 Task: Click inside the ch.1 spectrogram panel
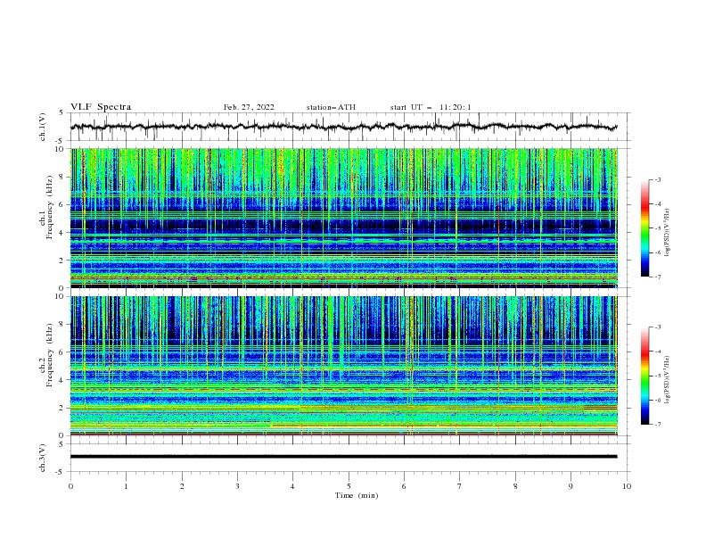point(343,218)
